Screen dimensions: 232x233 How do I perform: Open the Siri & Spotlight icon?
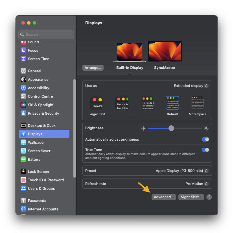[x=23, y=105]
